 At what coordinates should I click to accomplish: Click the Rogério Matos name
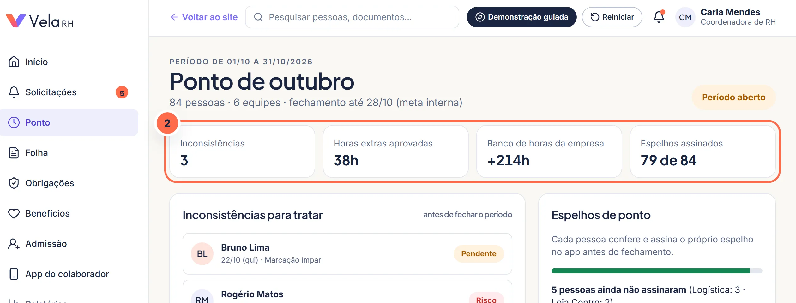(252, 294)
